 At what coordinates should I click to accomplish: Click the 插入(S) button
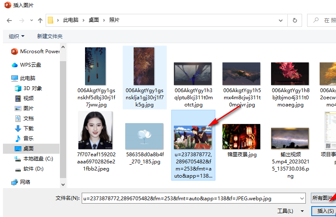click(x=324, y=211)
